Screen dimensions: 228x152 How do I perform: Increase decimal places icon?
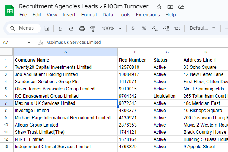pyautogui.click(x=166, y=28)
